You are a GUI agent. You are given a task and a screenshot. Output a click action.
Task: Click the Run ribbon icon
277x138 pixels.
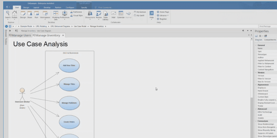click(36, 15)
